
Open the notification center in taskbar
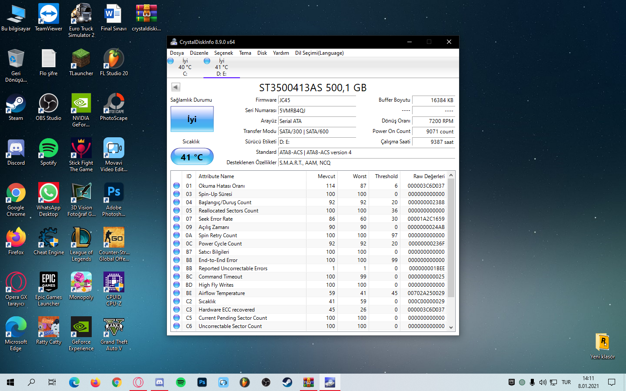(612, 382)
